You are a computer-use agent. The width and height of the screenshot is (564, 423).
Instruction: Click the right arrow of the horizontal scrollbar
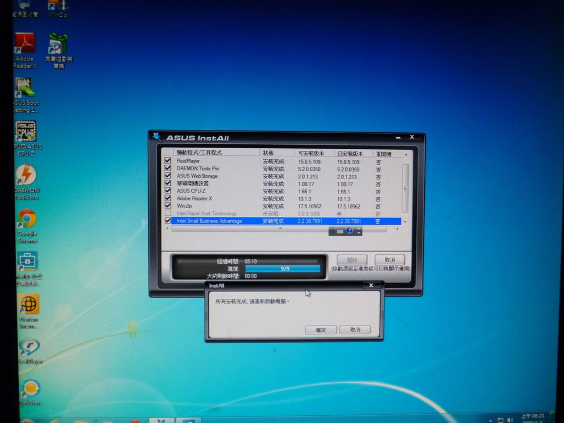[x=397, y=229]
